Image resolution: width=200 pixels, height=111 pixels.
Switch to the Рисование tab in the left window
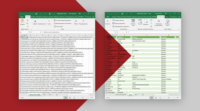click(x=39, y=17)
